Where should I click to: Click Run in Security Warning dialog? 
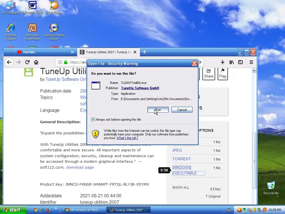click(x=158, y=110)
